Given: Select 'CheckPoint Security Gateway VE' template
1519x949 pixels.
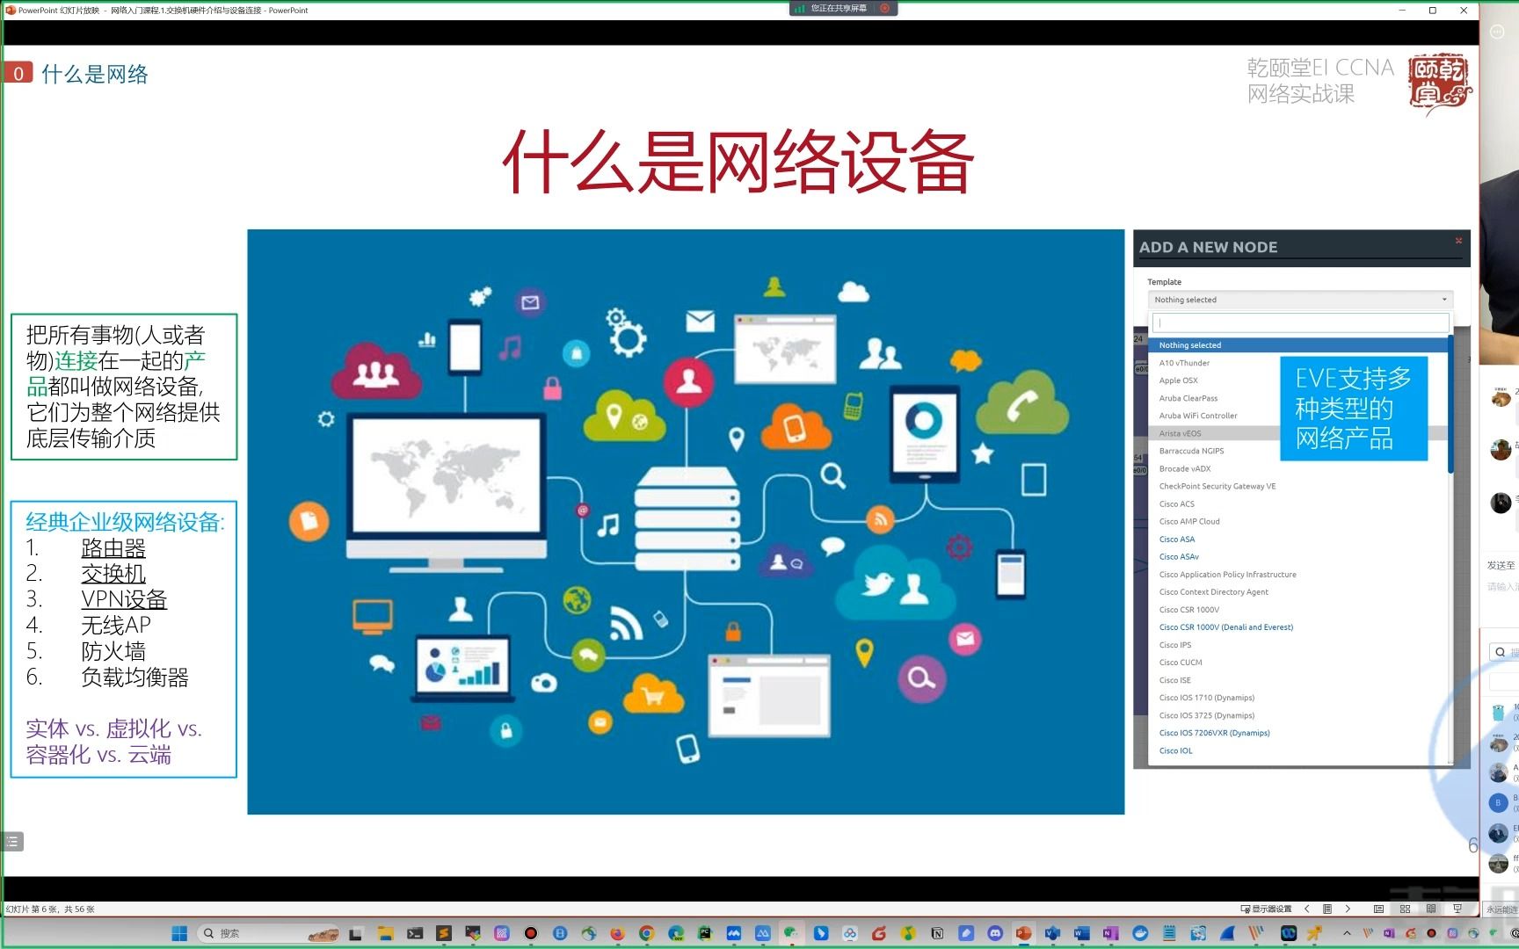Looking at the screenshot, I should [1217, 486].
